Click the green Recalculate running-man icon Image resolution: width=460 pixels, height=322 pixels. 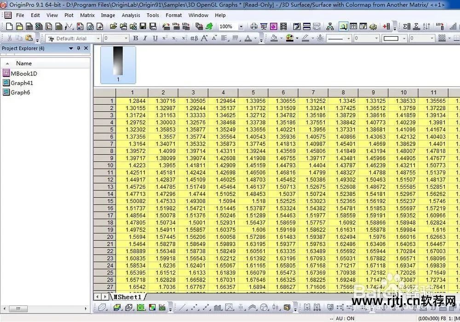209,27
